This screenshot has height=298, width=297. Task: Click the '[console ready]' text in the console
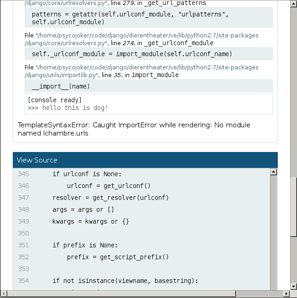point(55,100)
